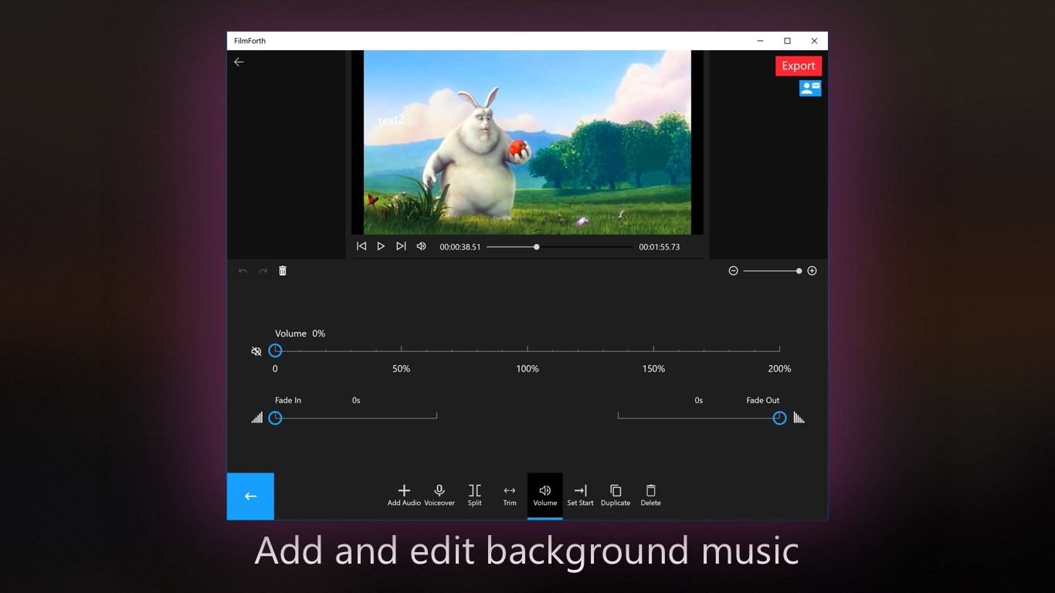Duplicate the audio clip
The image size is (1055, 593).
point(616,496)
